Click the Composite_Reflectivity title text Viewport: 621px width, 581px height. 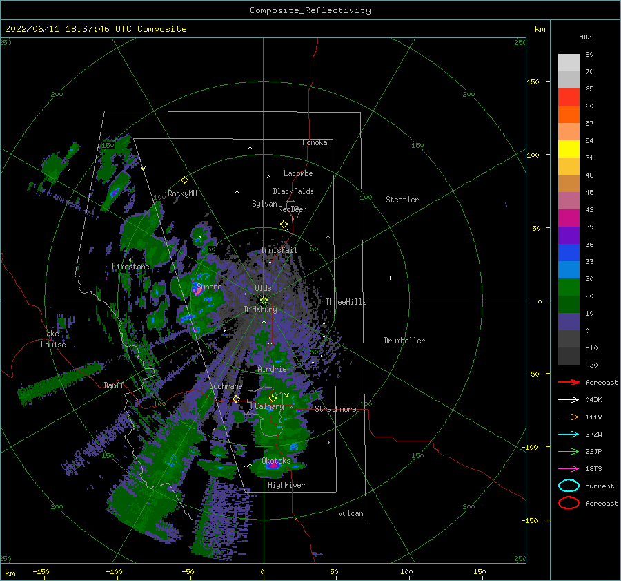pos(310,10)
